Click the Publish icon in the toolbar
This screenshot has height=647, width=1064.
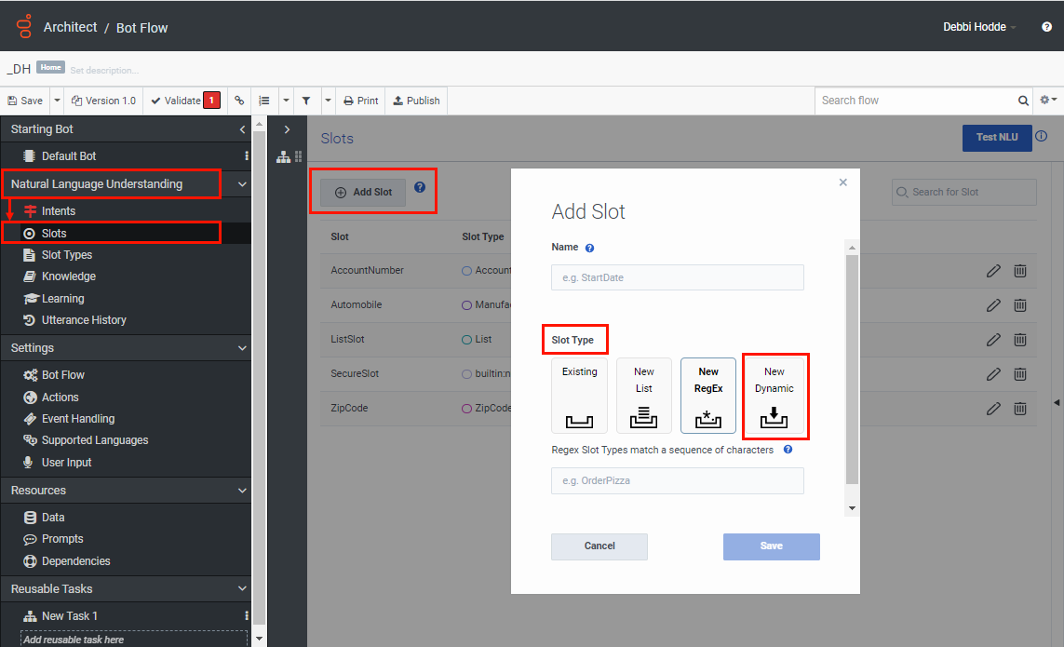point(416,101)
